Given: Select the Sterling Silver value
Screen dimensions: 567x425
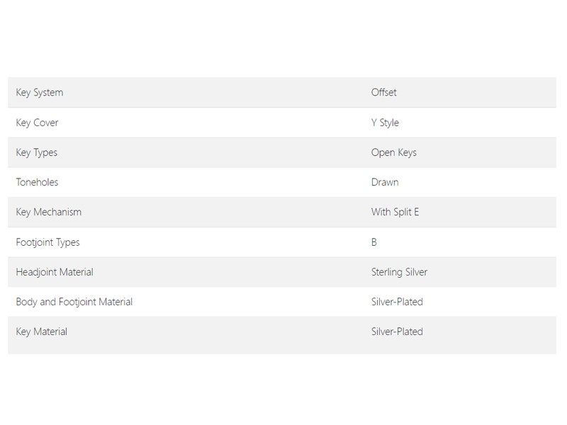Looking at the screenshot, I should tap(399, 272).
